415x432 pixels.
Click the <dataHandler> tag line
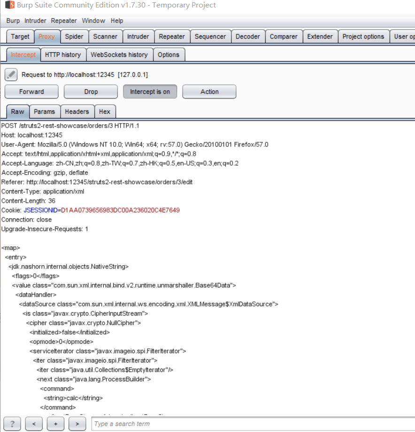point(36,294)
